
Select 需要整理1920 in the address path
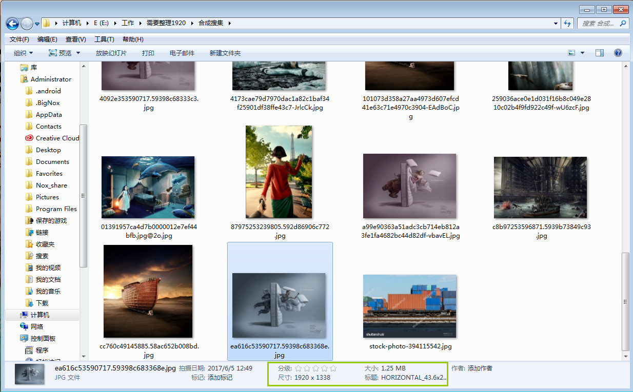coord(166,23)
